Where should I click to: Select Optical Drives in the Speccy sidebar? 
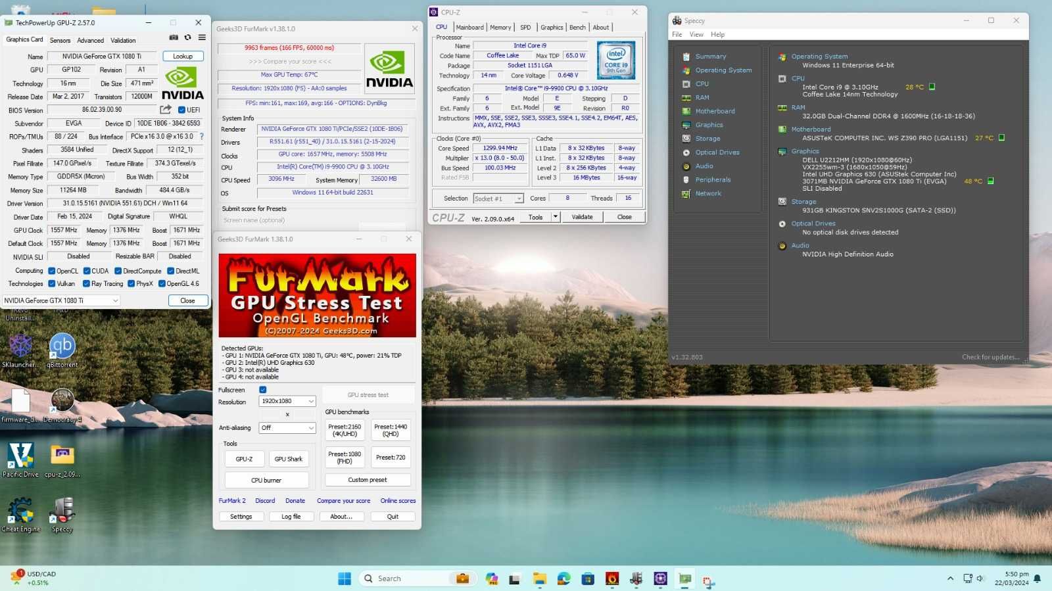[717, 153]
